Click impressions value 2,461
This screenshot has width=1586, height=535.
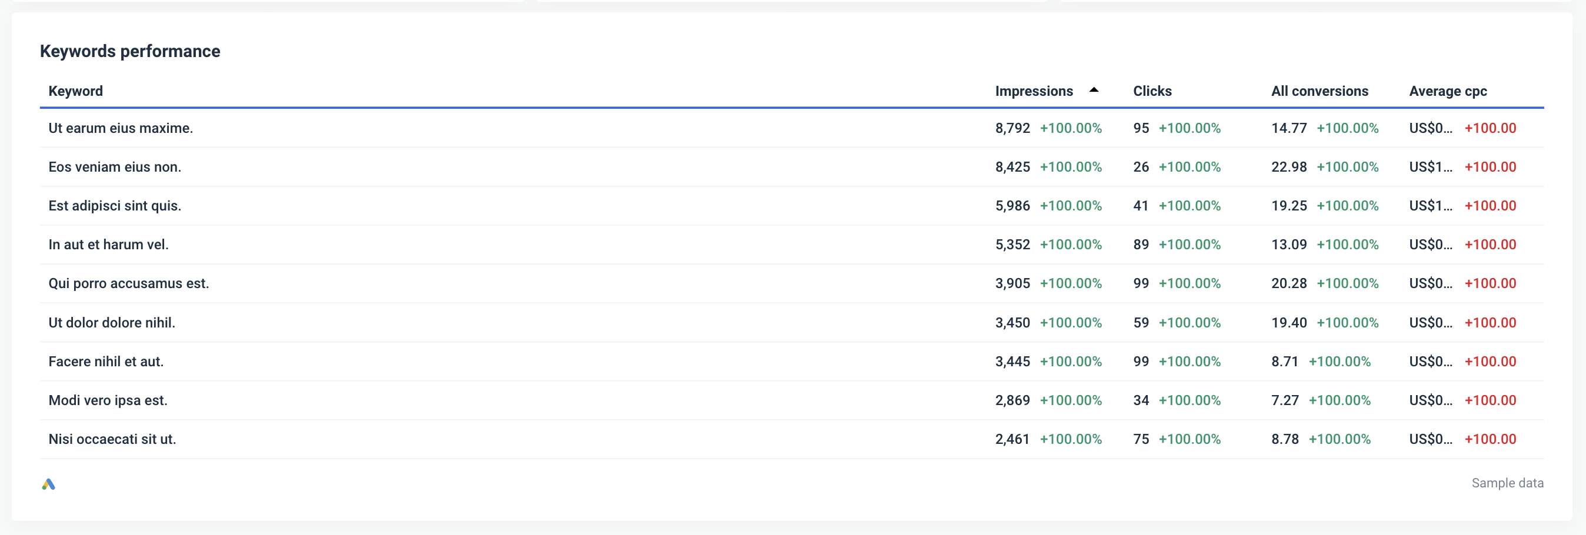point(1012,439)
